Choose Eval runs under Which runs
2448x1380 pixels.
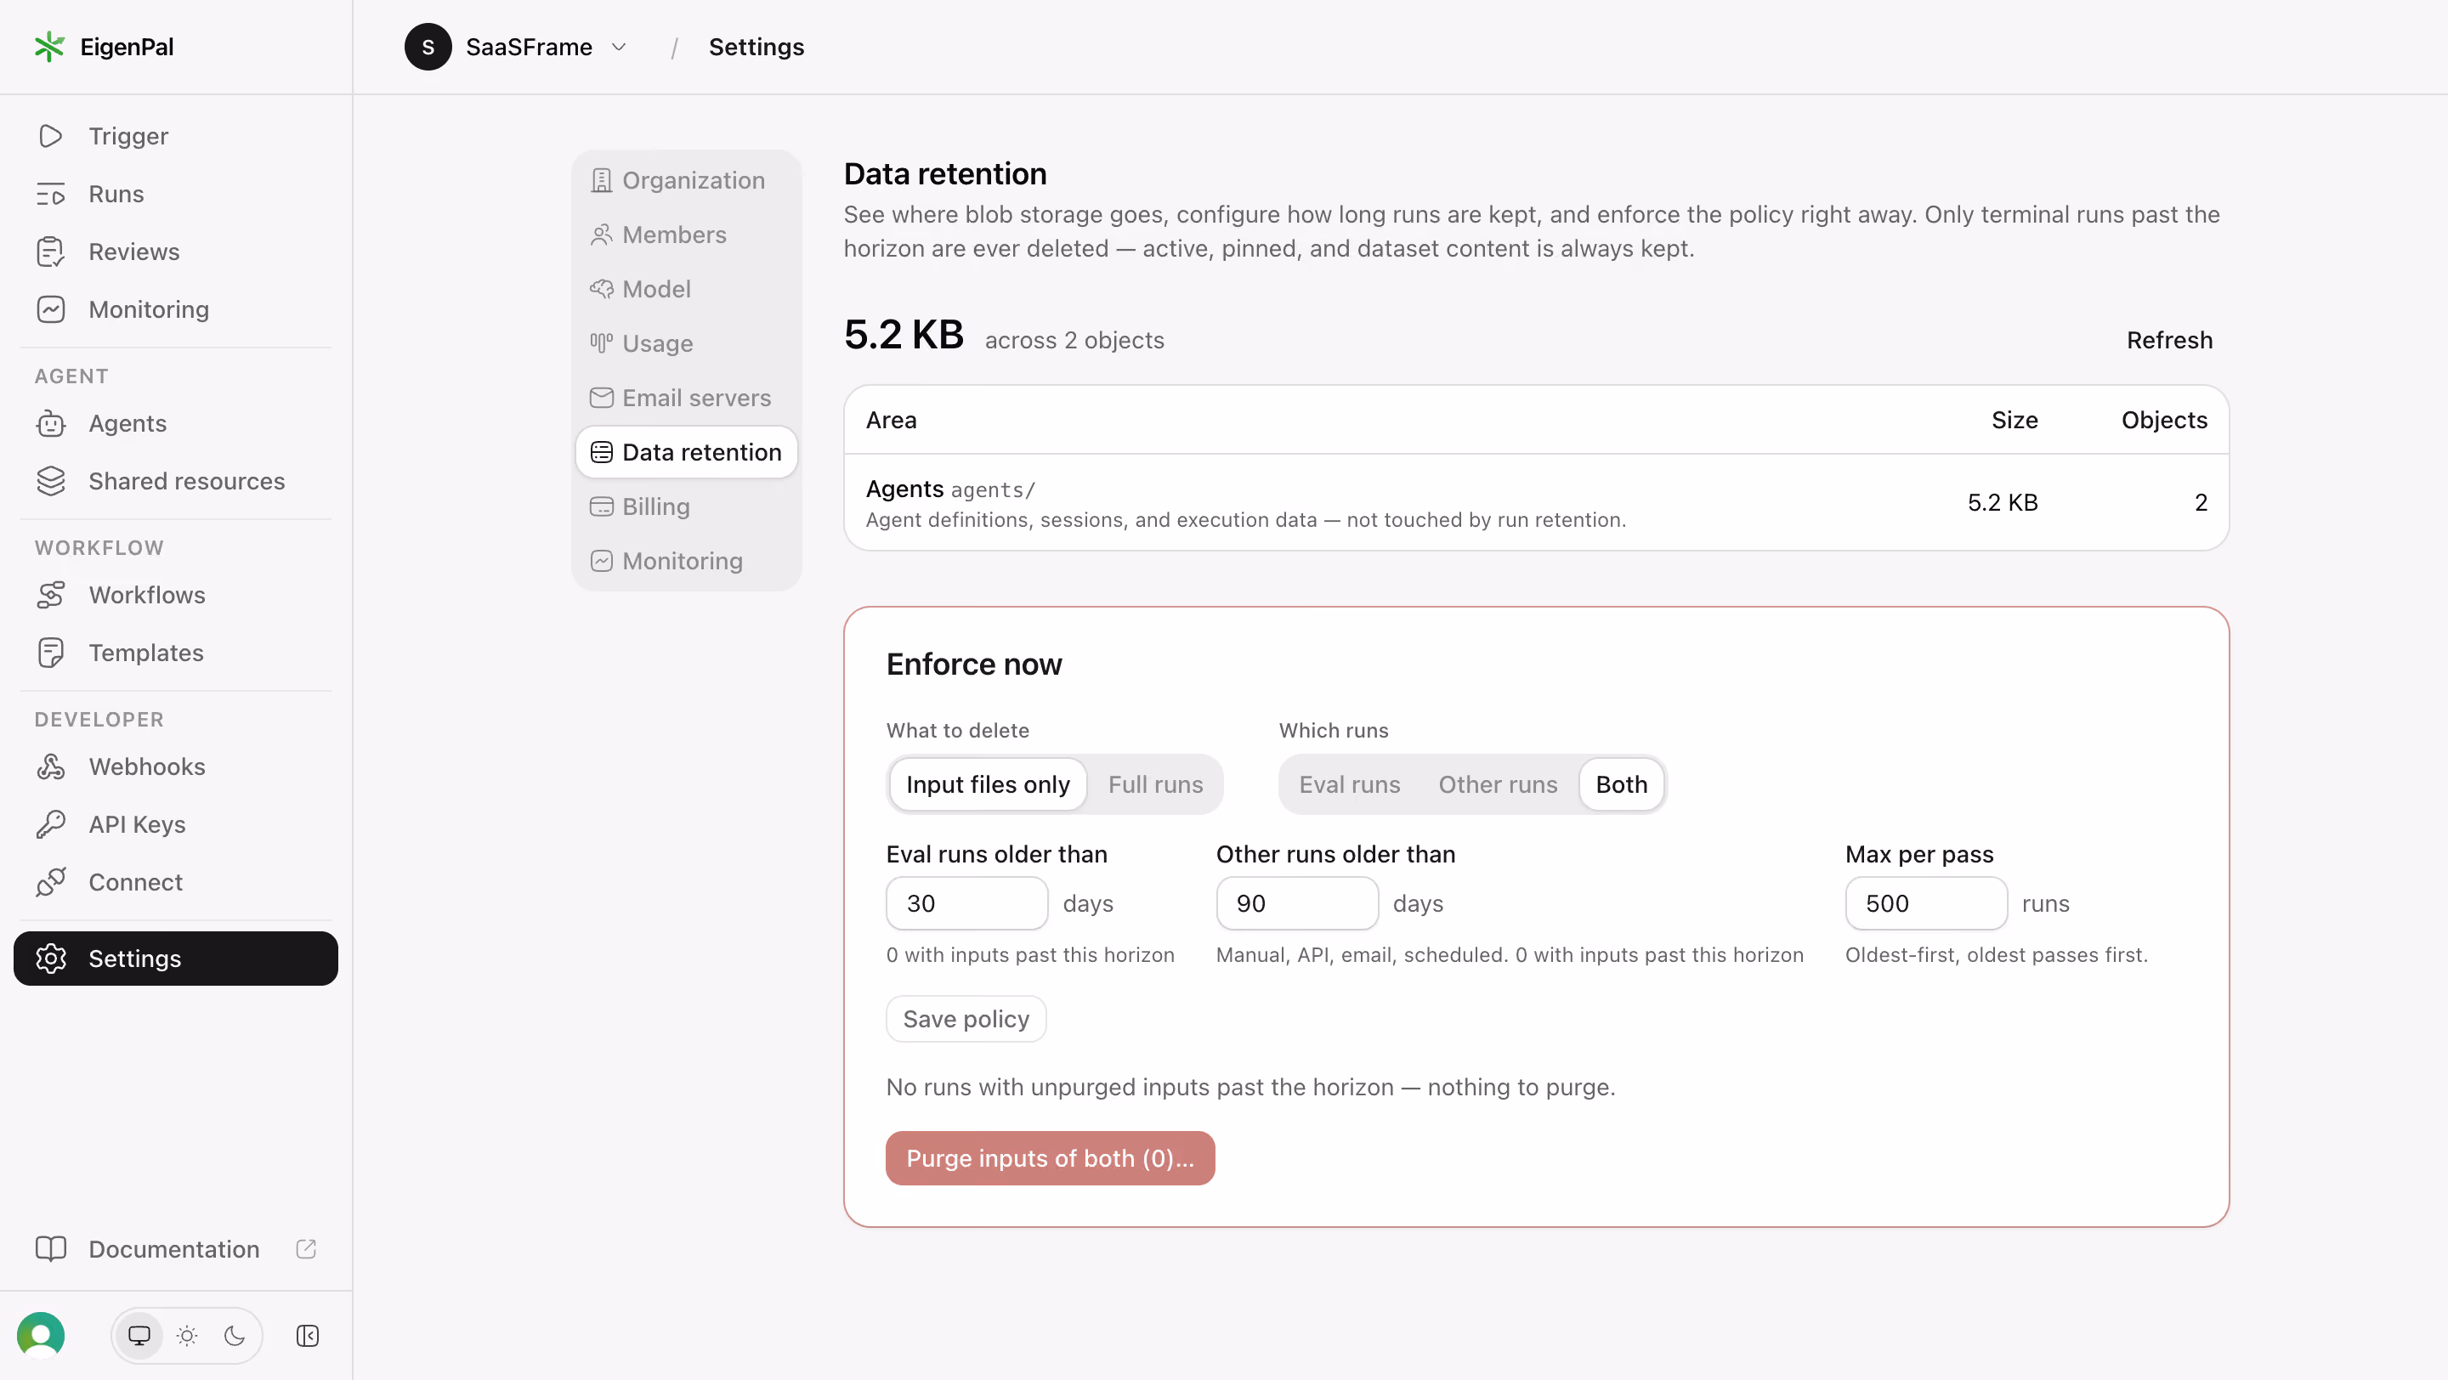[x=1350, y=784]
